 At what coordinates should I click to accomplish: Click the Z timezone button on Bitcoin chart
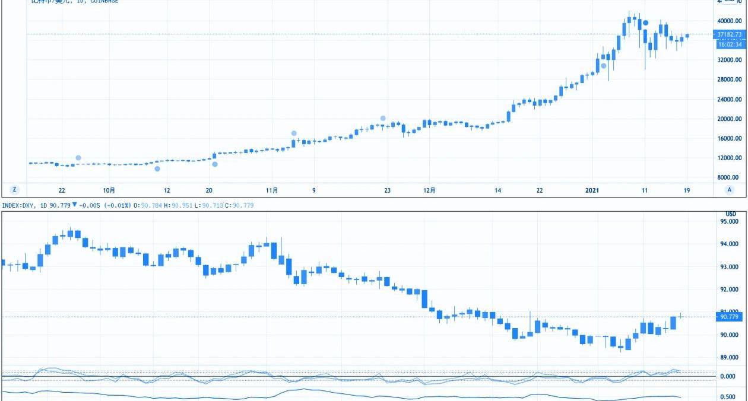(x=15, y=190)
